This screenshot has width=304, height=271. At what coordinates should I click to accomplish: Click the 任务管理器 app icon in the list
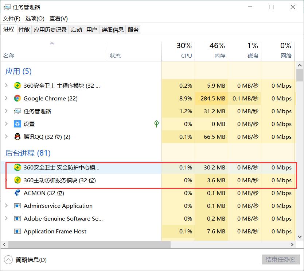coord(17,111)
